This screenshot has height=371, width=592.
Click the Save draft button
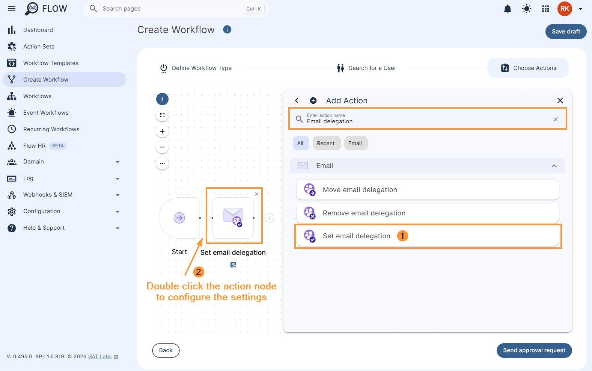[x=566, y=32]
